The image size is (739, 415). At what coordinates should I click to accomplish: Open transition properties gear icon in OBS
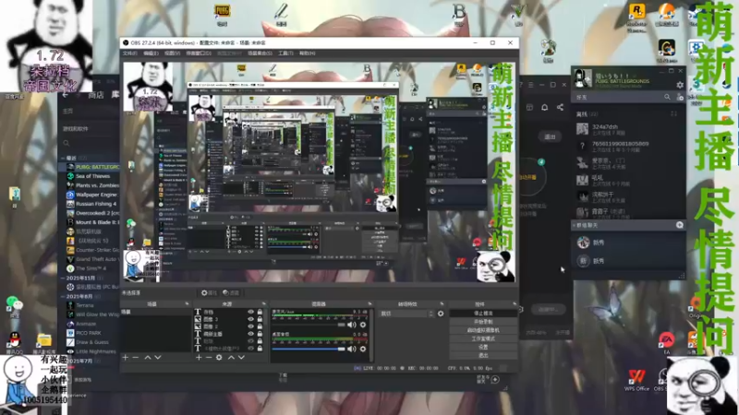[x=441, y=314]
